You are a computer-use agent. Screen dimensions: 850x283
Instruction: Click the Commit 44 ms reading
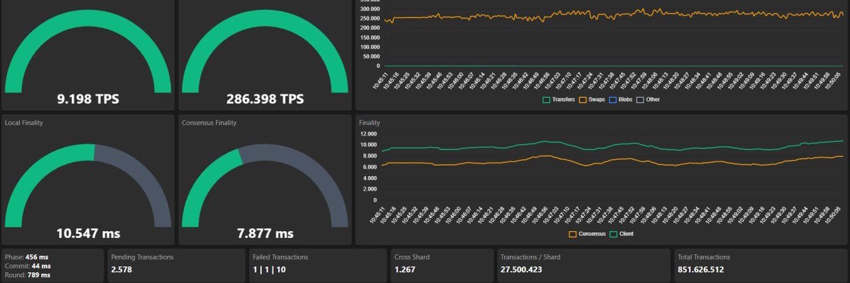(27, 266)
